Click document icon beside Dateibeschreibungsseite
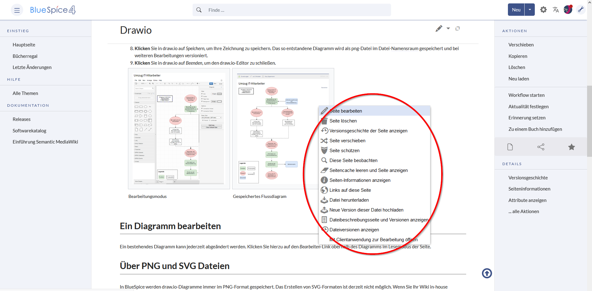The height and width of the screenshot is (291, 592). tap(324, 220)
